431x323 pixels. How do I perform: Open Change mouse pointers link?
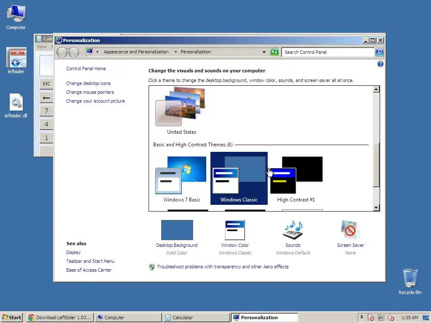[90, 92]
